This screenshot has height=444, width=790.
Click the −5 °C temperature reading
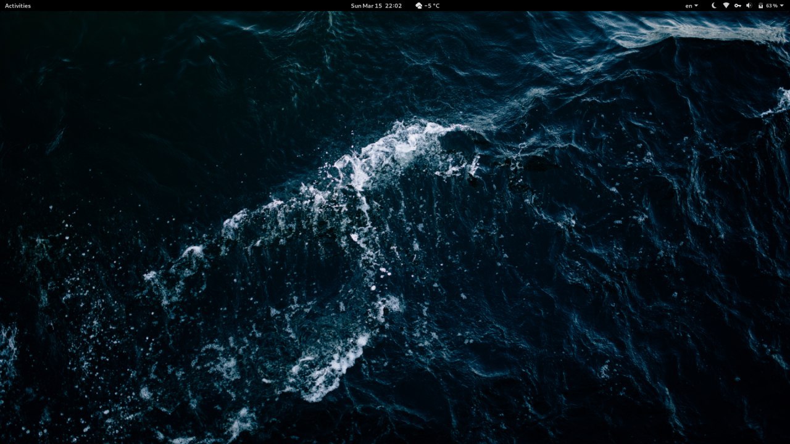click(432, 6)
